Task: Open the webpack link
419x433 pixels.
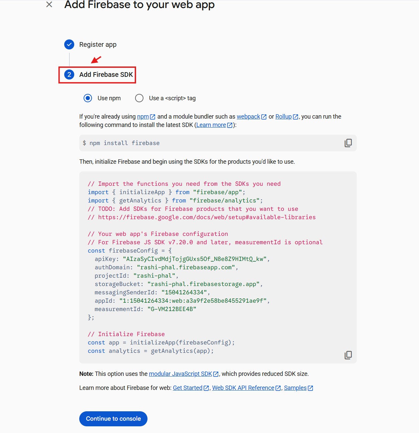Action: pos(248,117)
